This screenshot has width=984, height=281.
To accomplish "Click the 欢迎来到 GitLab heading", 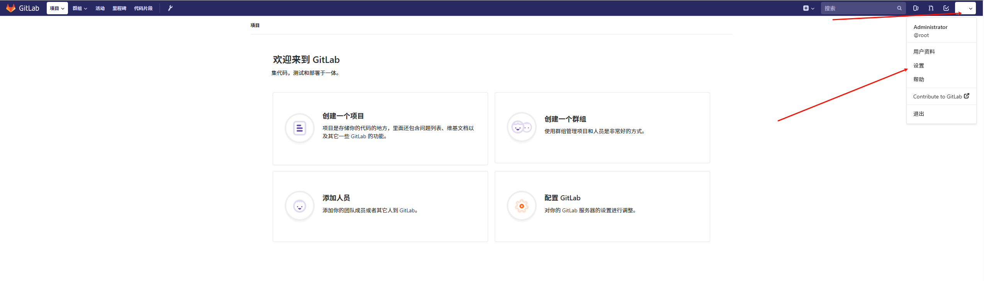I will [x=306, y=59].
